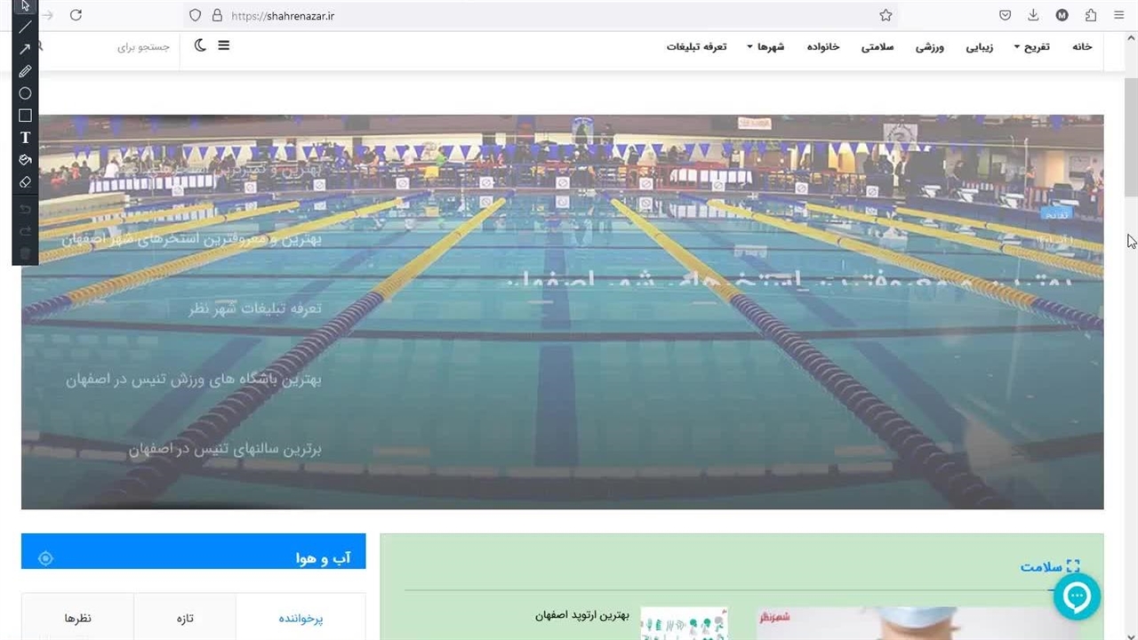Select the eraser tool
The height and width of the screenshot is (640, 1138).
[25, 181]
